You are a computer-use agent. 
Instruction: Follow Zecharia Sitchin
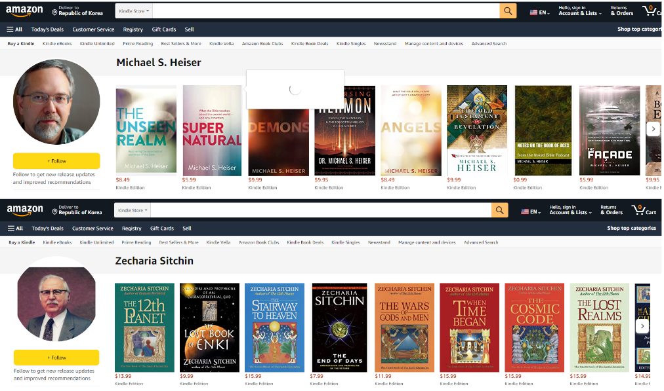pyautogui.click(x=56, y=358)
